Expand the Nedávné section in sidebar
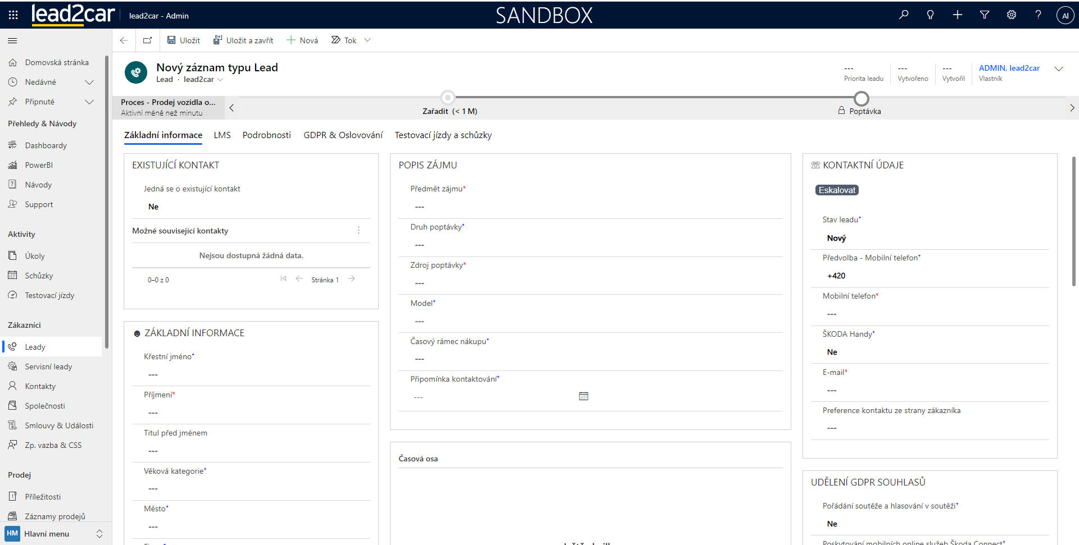Image resolution: width=1079 pixels, height=545 pixels. [x=89, y=82]
